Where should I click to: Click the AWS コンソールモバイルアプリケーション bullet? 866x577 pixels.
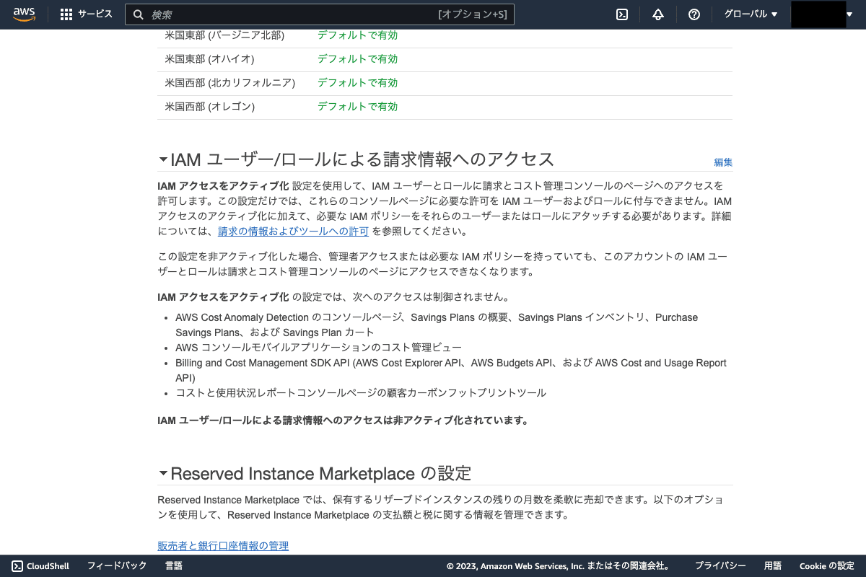coord(318,348)
